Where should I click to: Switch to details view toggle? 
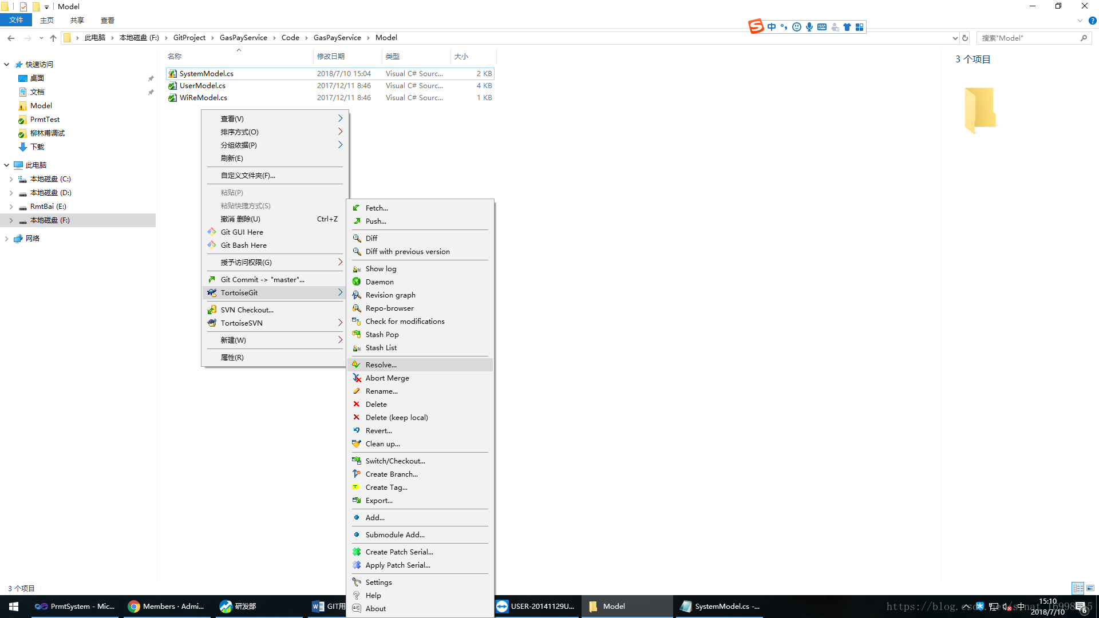tap(1078, 588)
